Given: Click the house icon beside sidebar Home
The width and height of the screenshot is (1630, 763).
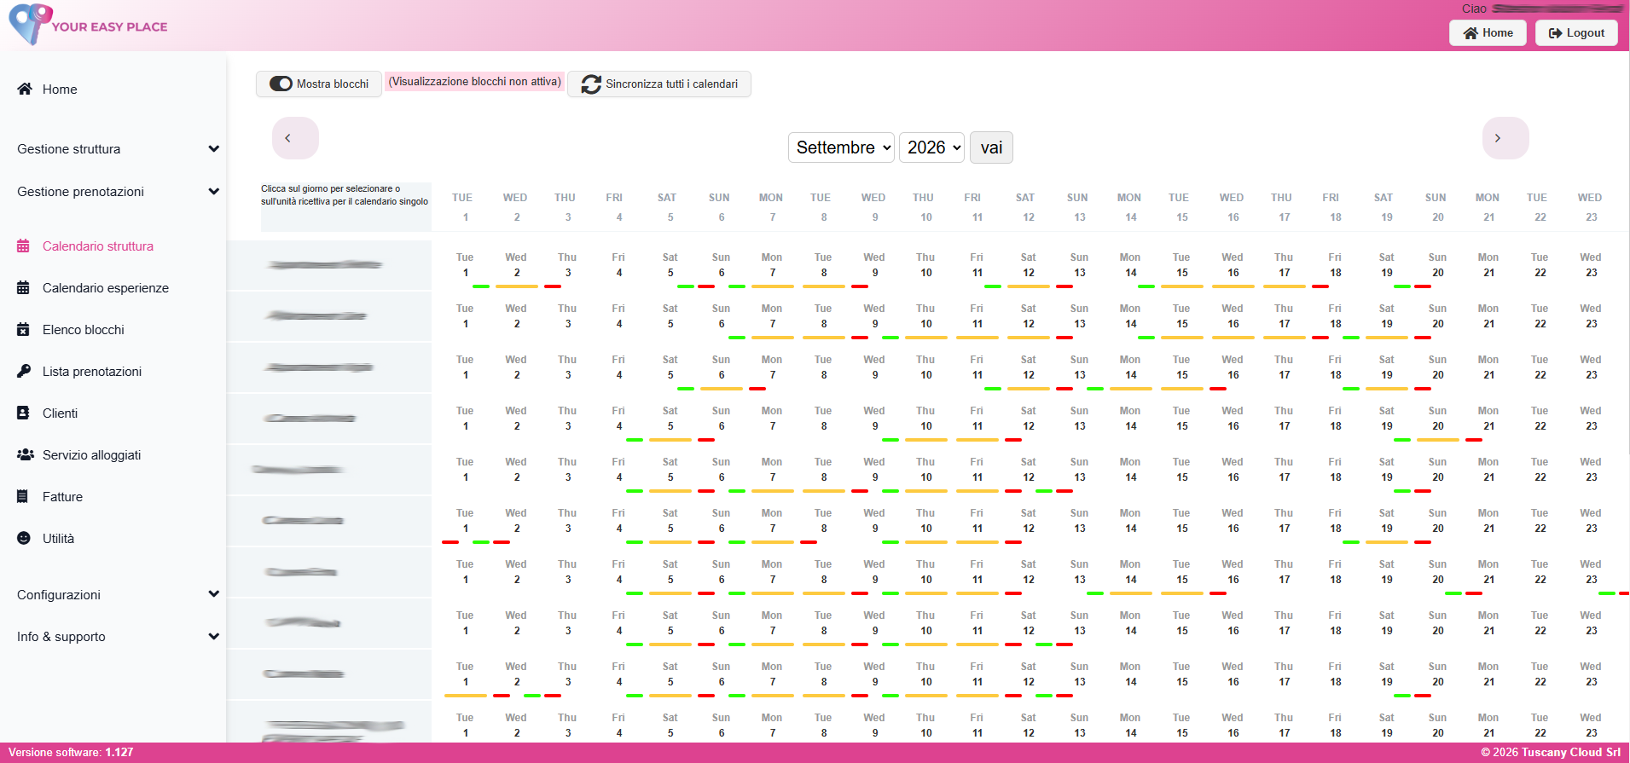Looking at the screenshot, I should coord(25,89).
